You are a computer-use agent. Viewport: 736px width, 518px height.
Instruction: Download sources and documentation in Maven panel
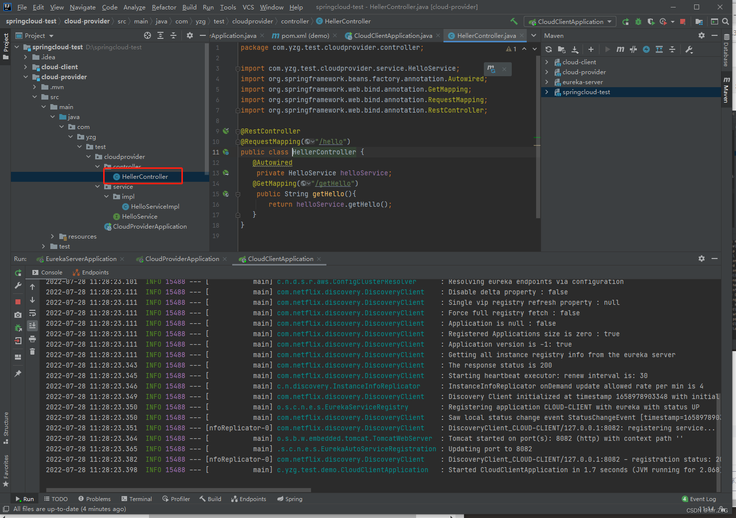pos(575,49)
